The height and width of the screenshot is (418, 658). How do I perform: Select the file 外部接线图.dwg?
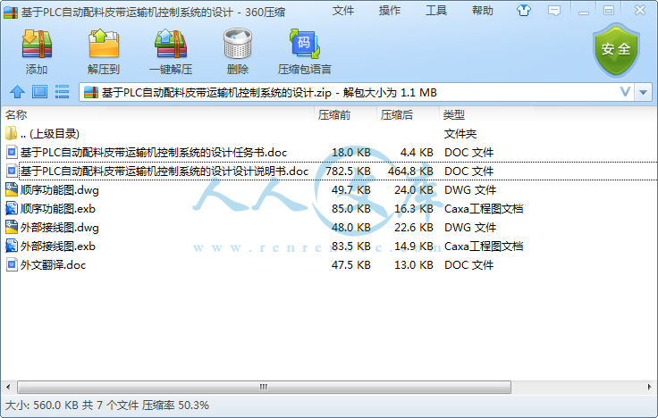pyautogui.click(x=329, y=227)
